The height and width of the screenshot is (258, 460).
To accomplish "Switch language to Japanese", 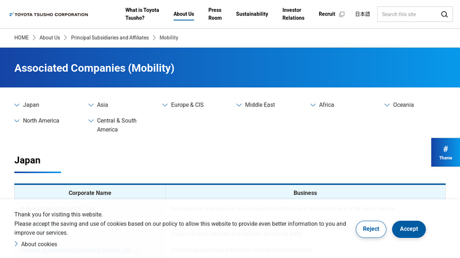I will pos(362,14).
